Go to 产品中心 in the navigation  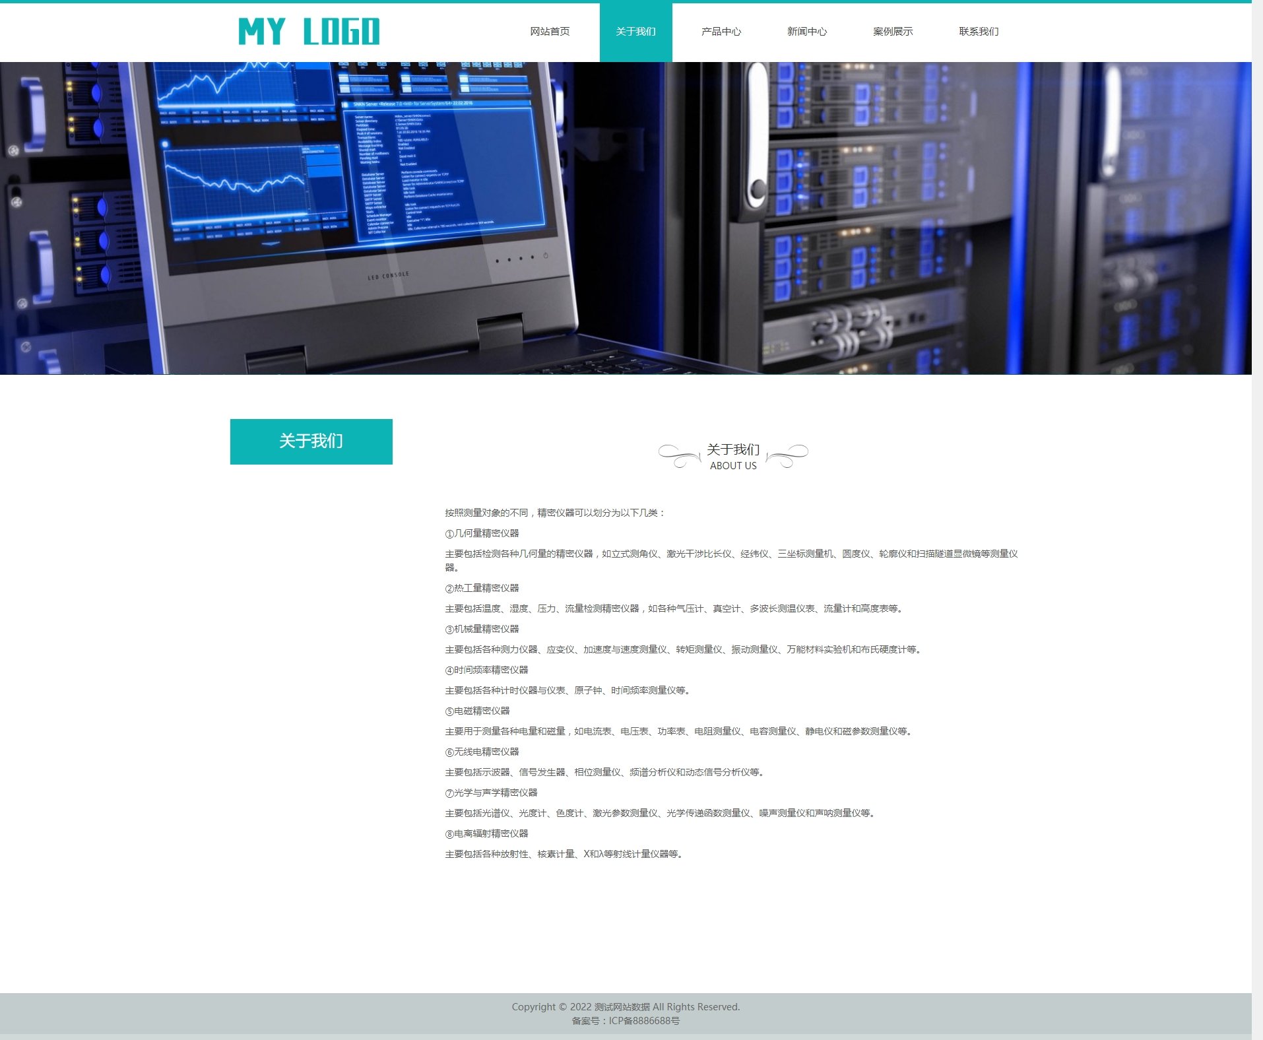[721, 32]
